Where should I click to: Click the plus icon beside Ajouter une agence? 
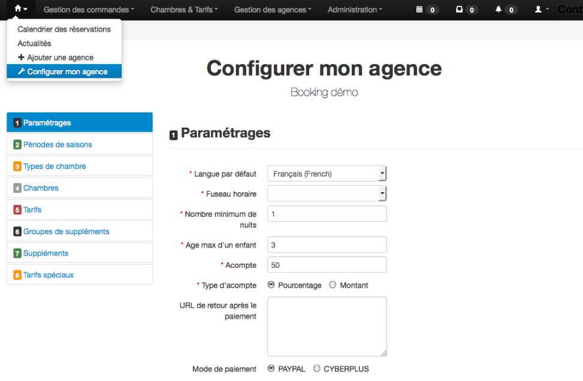click(x=20, y=57)
